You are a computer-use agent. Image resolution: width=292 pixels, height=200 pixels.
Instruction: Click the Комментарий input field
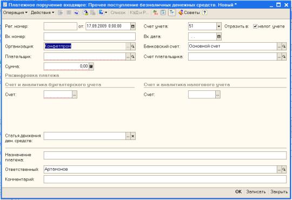coord(165,179)
